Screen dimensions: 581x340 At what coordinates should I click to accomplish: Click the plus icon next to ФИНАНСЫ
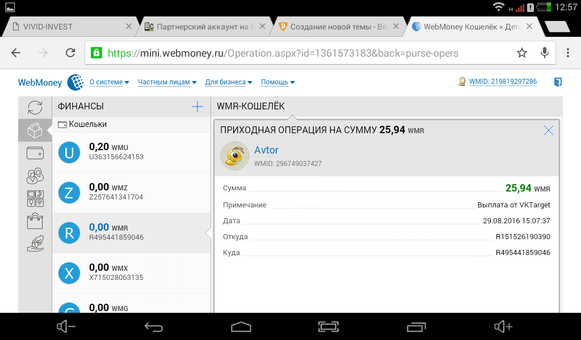pyautogui.click(x=197, y=107)
